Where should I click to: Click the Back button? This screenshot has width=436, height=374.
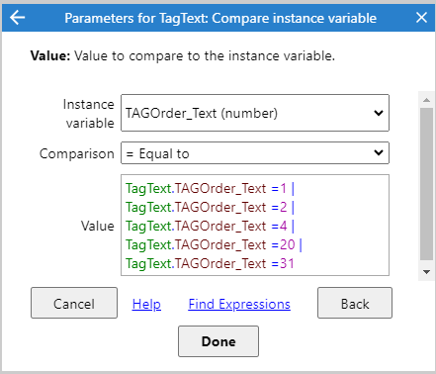click(x=355, y=303)
